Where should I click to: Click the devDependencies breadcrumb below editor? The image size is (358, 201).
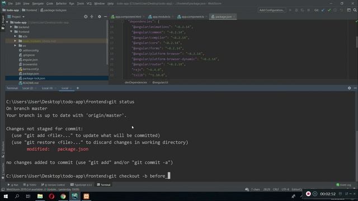pyautogui.click(x=136, y=83)
